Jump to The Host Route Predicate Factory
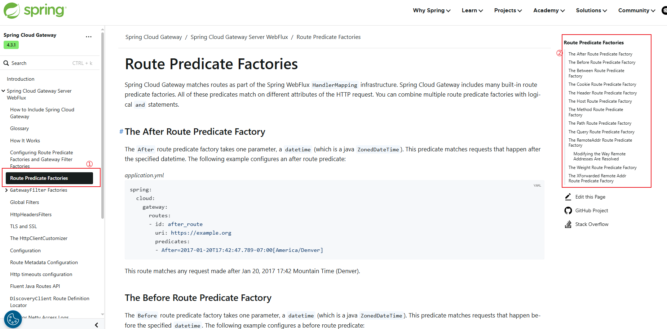The height and width of the screenshot is (329, 667). [x=600, y=101]
